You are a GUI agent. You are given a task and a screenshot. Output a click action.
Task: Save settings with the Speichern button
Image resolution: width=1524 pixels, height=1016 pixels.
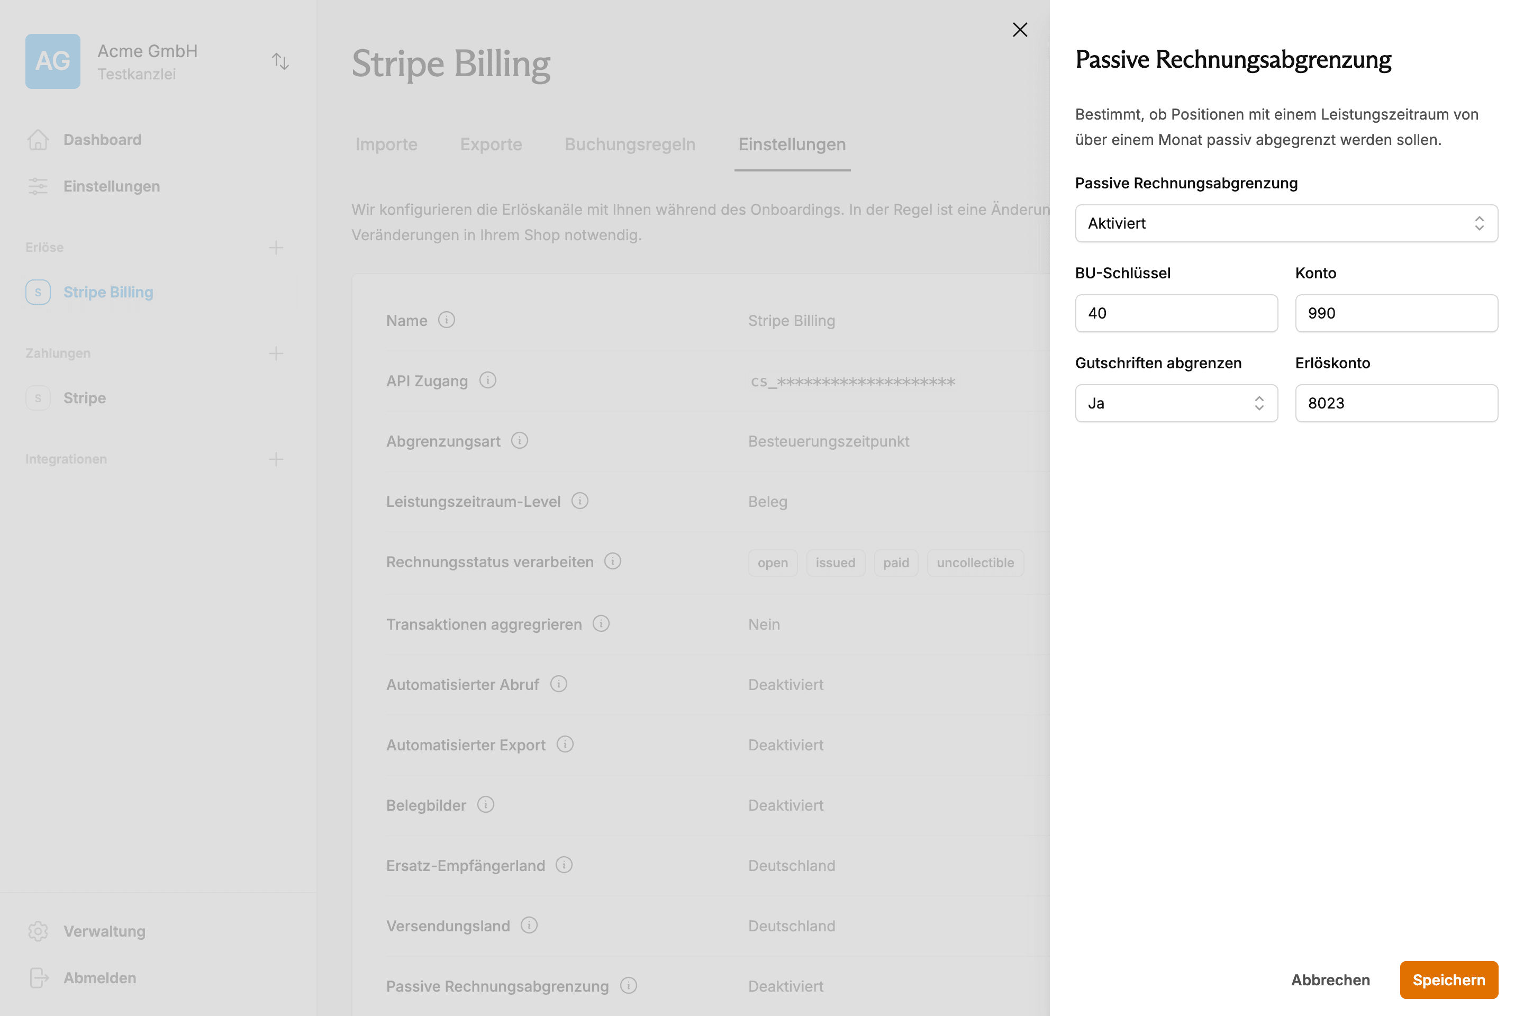click(1449, 979)
